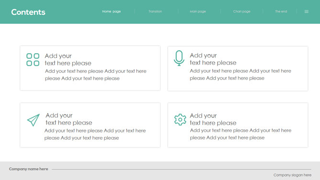Click the four-squares grid icon
The width and height of the screenshot is (320, 180).
[x=33, y=59]
